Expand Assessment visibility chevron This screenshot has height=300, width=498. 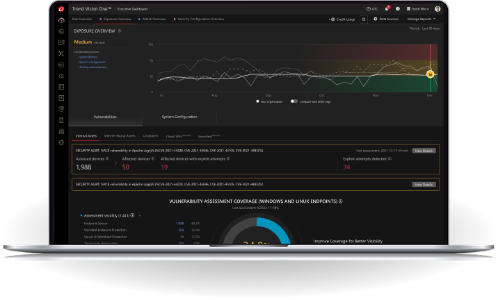point(140,216)
